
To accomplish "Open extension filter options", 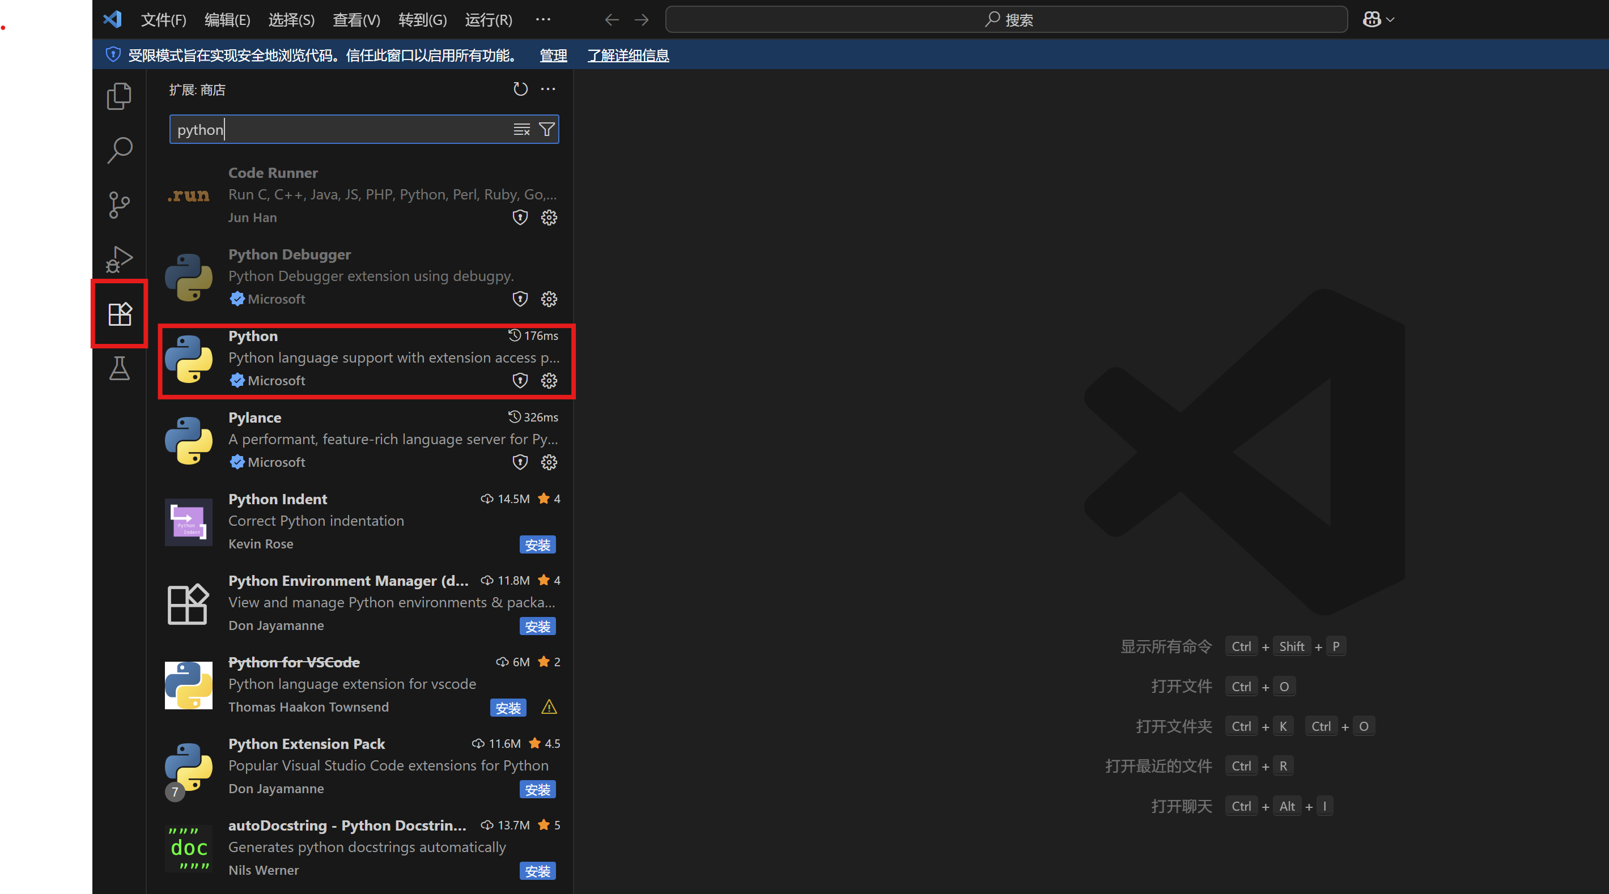I will click(546, 129).
